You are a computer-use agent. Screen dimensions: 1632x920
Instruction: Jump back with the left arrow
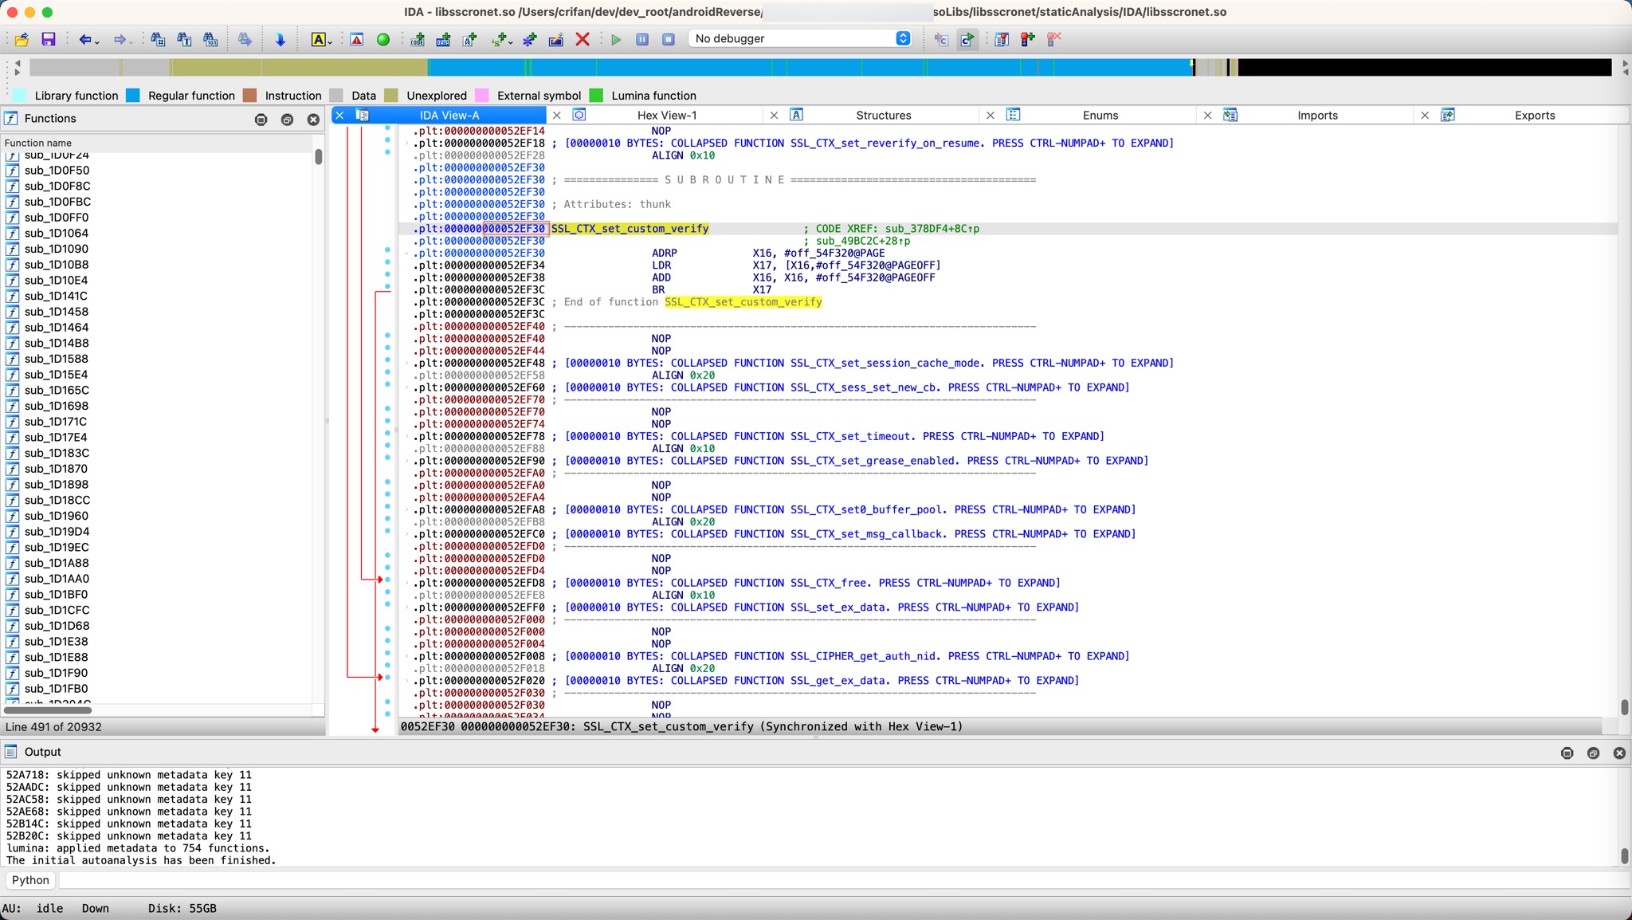pos(84,39)
